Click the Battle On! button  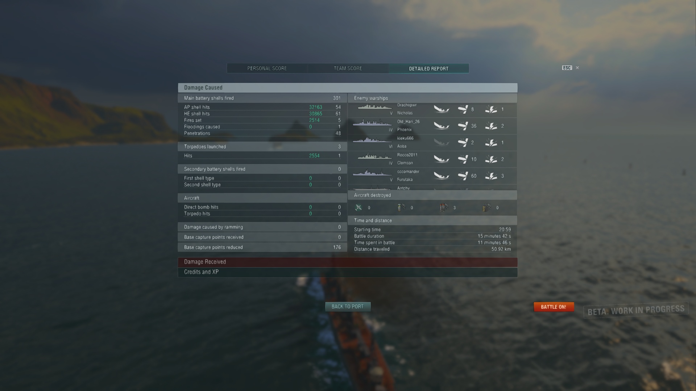(x=554, y=307)
